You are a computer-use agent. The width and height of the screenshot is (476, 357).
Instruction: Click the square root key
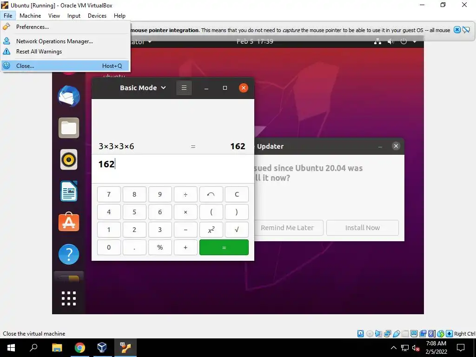pyautogui.click(x=237, y=230)
